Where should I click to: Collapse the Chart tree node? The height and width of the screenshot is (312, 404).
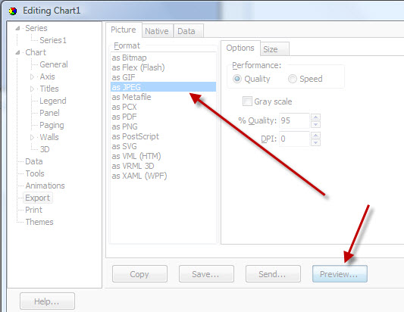coord(17,52)
